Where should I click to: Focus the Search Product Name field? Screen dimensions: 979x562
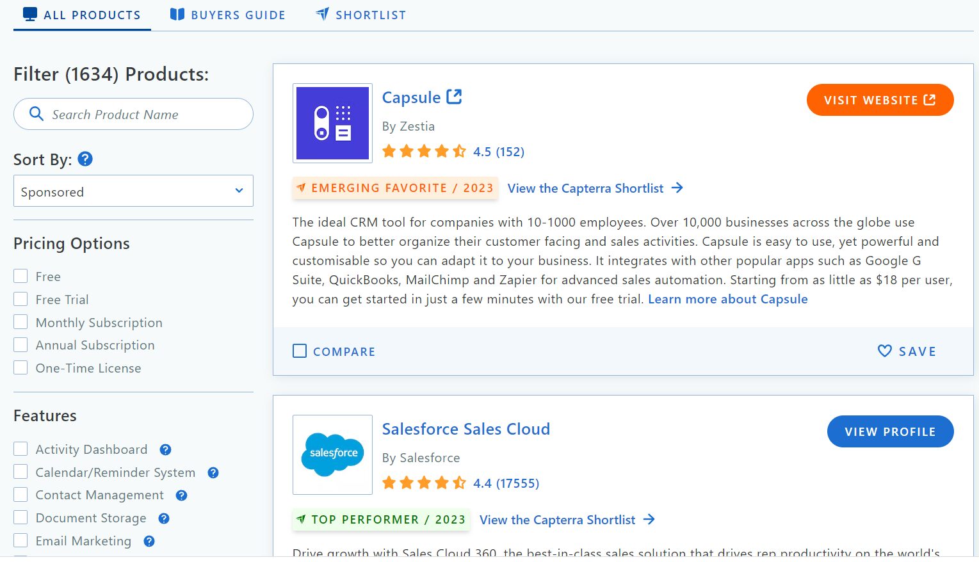pos(133,114)
